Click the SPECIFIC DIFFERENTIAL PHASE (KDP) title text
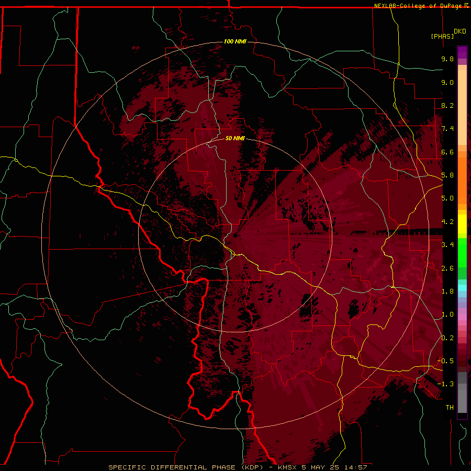471x471 pixels. click(x=187, y=467)
